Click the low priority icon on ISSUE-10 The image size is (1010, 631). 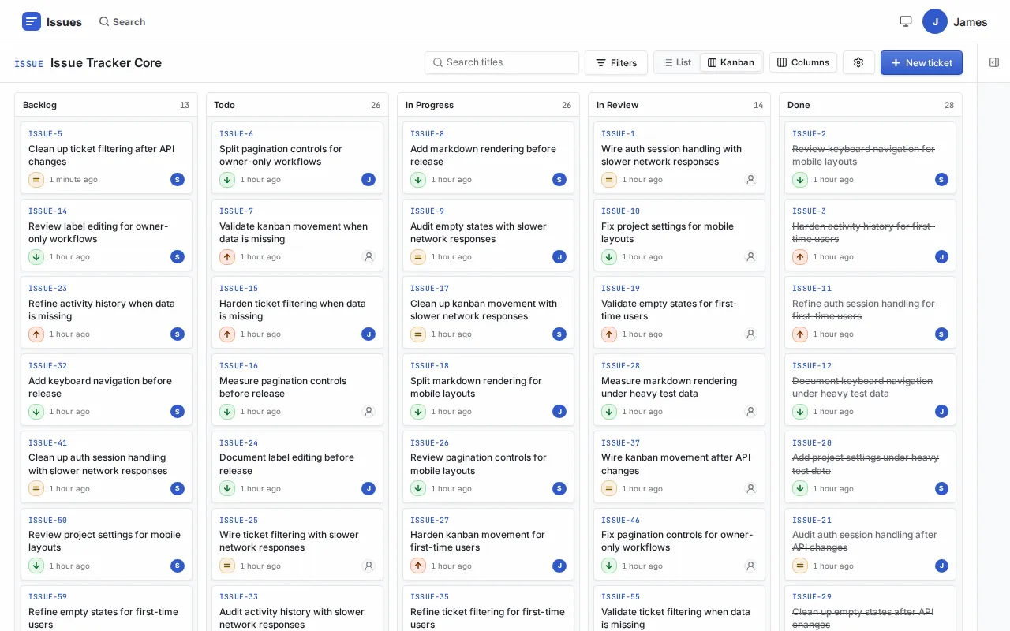point(608,257)
